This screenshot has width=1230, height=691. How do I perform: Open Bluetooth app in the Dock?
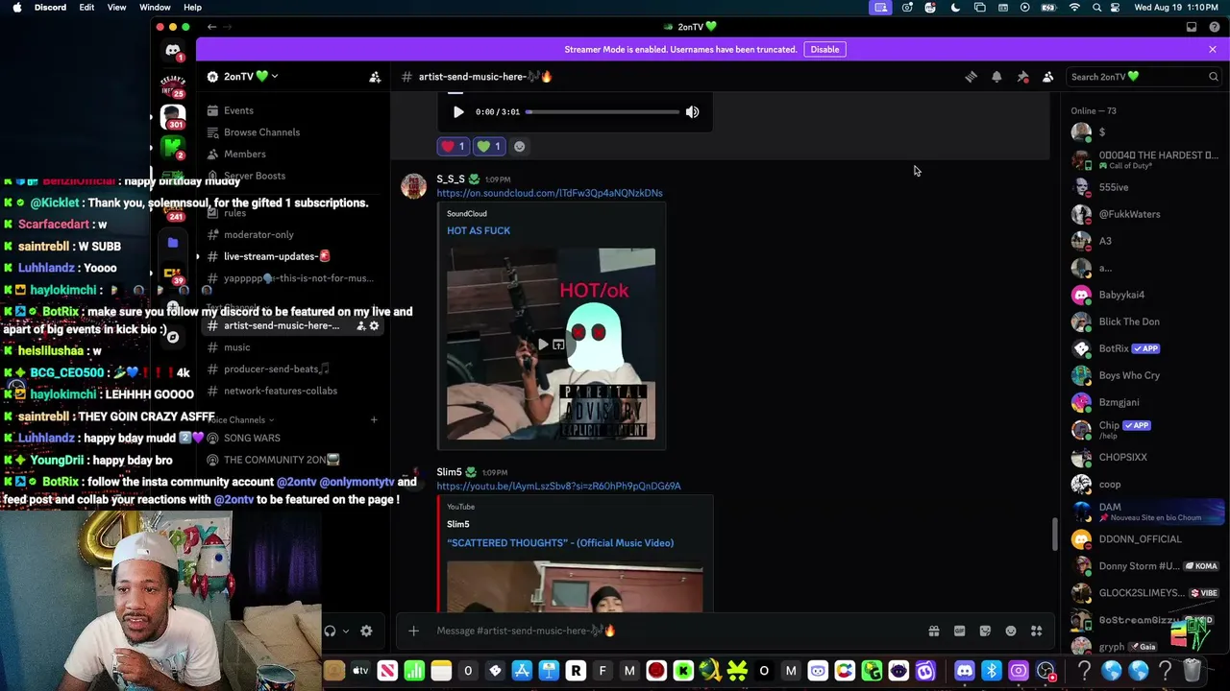[992, 671]
